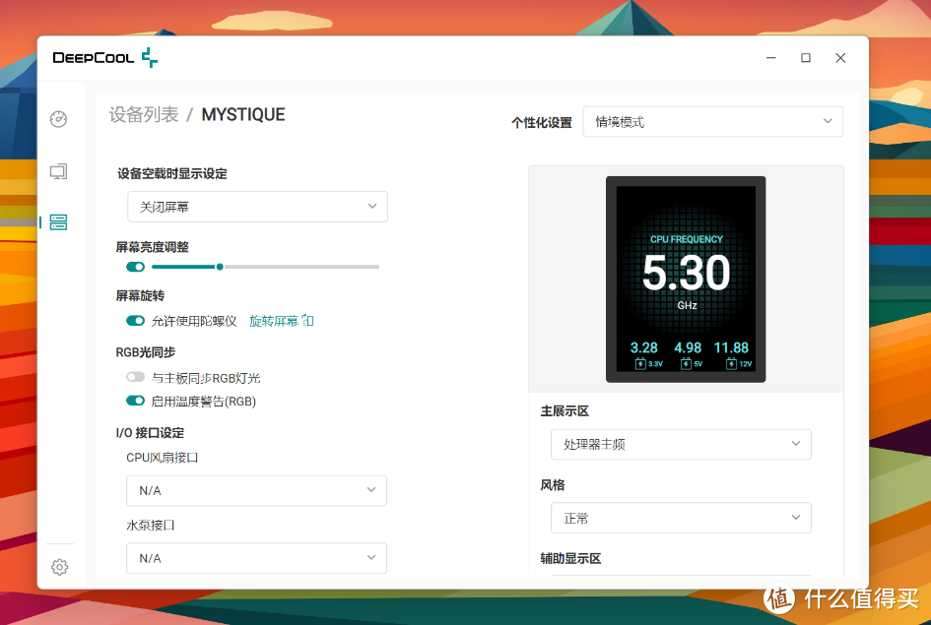Click the 屏幕旋转 heading
The width and height of the screenshot is (931, 625).
[140, 295]
